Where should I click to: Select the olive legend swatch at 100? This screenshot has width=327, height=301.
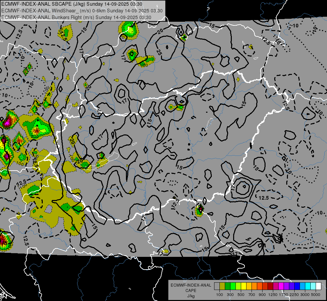tap(222, 286)
